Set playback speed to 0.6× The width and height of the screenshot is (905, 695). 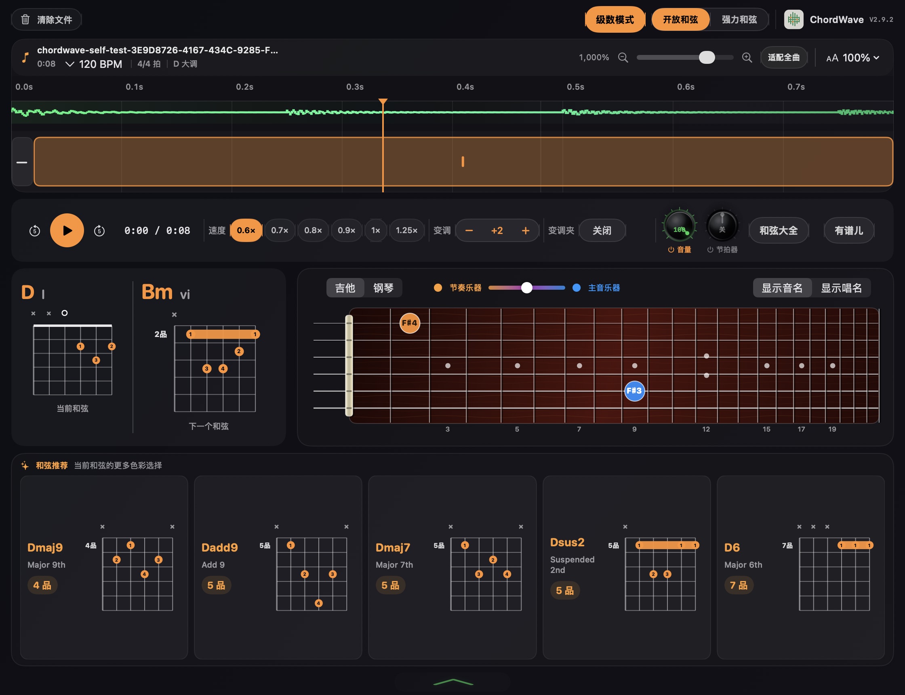point(246,230)
